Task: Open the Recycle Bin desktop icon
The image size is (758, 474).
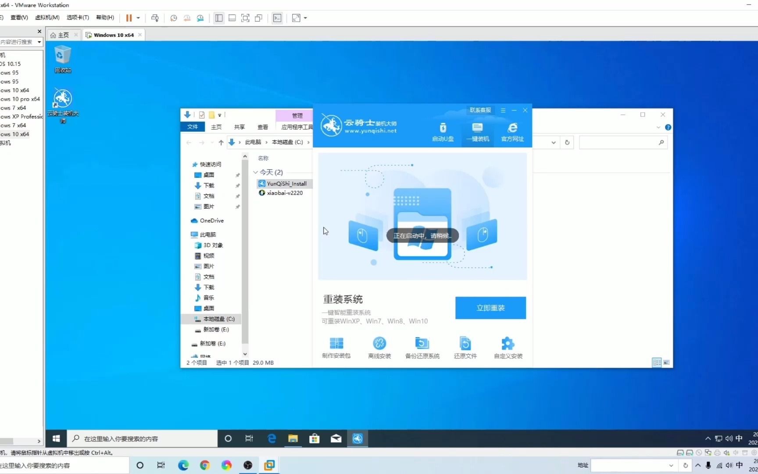Action: click(x=63, y=59)
